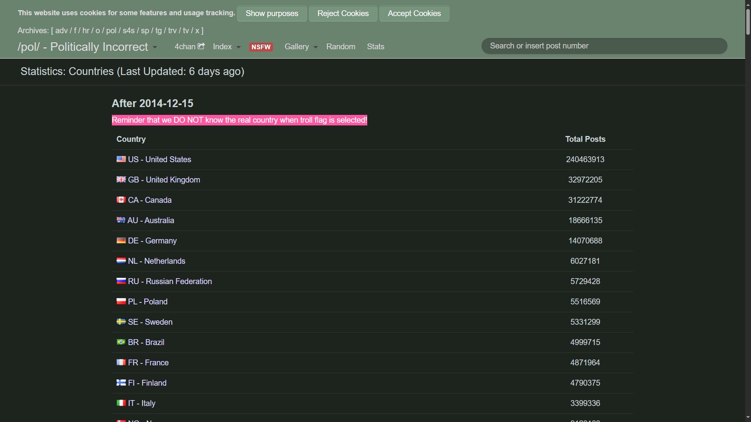Click the Finland flag icon
Image resolution: width=751 pixels, height=422 pixels.
tap(121, 383)
